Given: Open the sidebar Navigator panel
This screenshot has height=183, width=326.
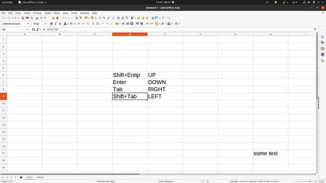Looking at the screenshot, I should tap(322, 54).
